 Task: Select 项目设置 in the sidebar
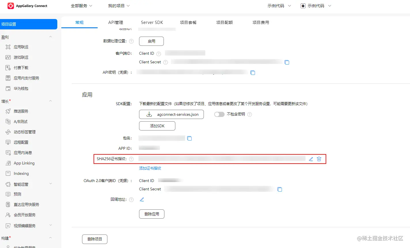[x=29, y=24]
